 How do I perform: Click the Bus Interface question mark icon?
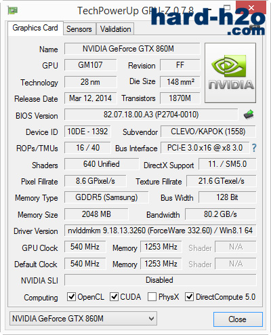pyautogui.click(x=254, y=148)
